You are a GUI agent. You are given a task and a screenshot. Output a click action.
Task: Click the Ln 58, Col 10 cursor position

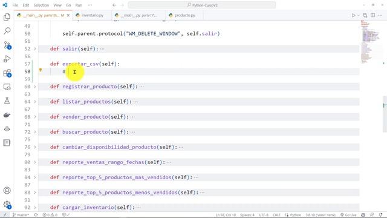pyautogui.click(x=226, y=215)
